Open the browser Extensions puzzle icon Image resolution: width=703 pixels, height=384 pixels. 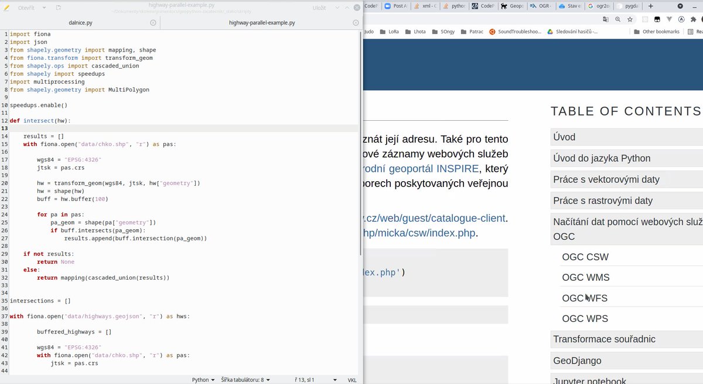[693, 19]
